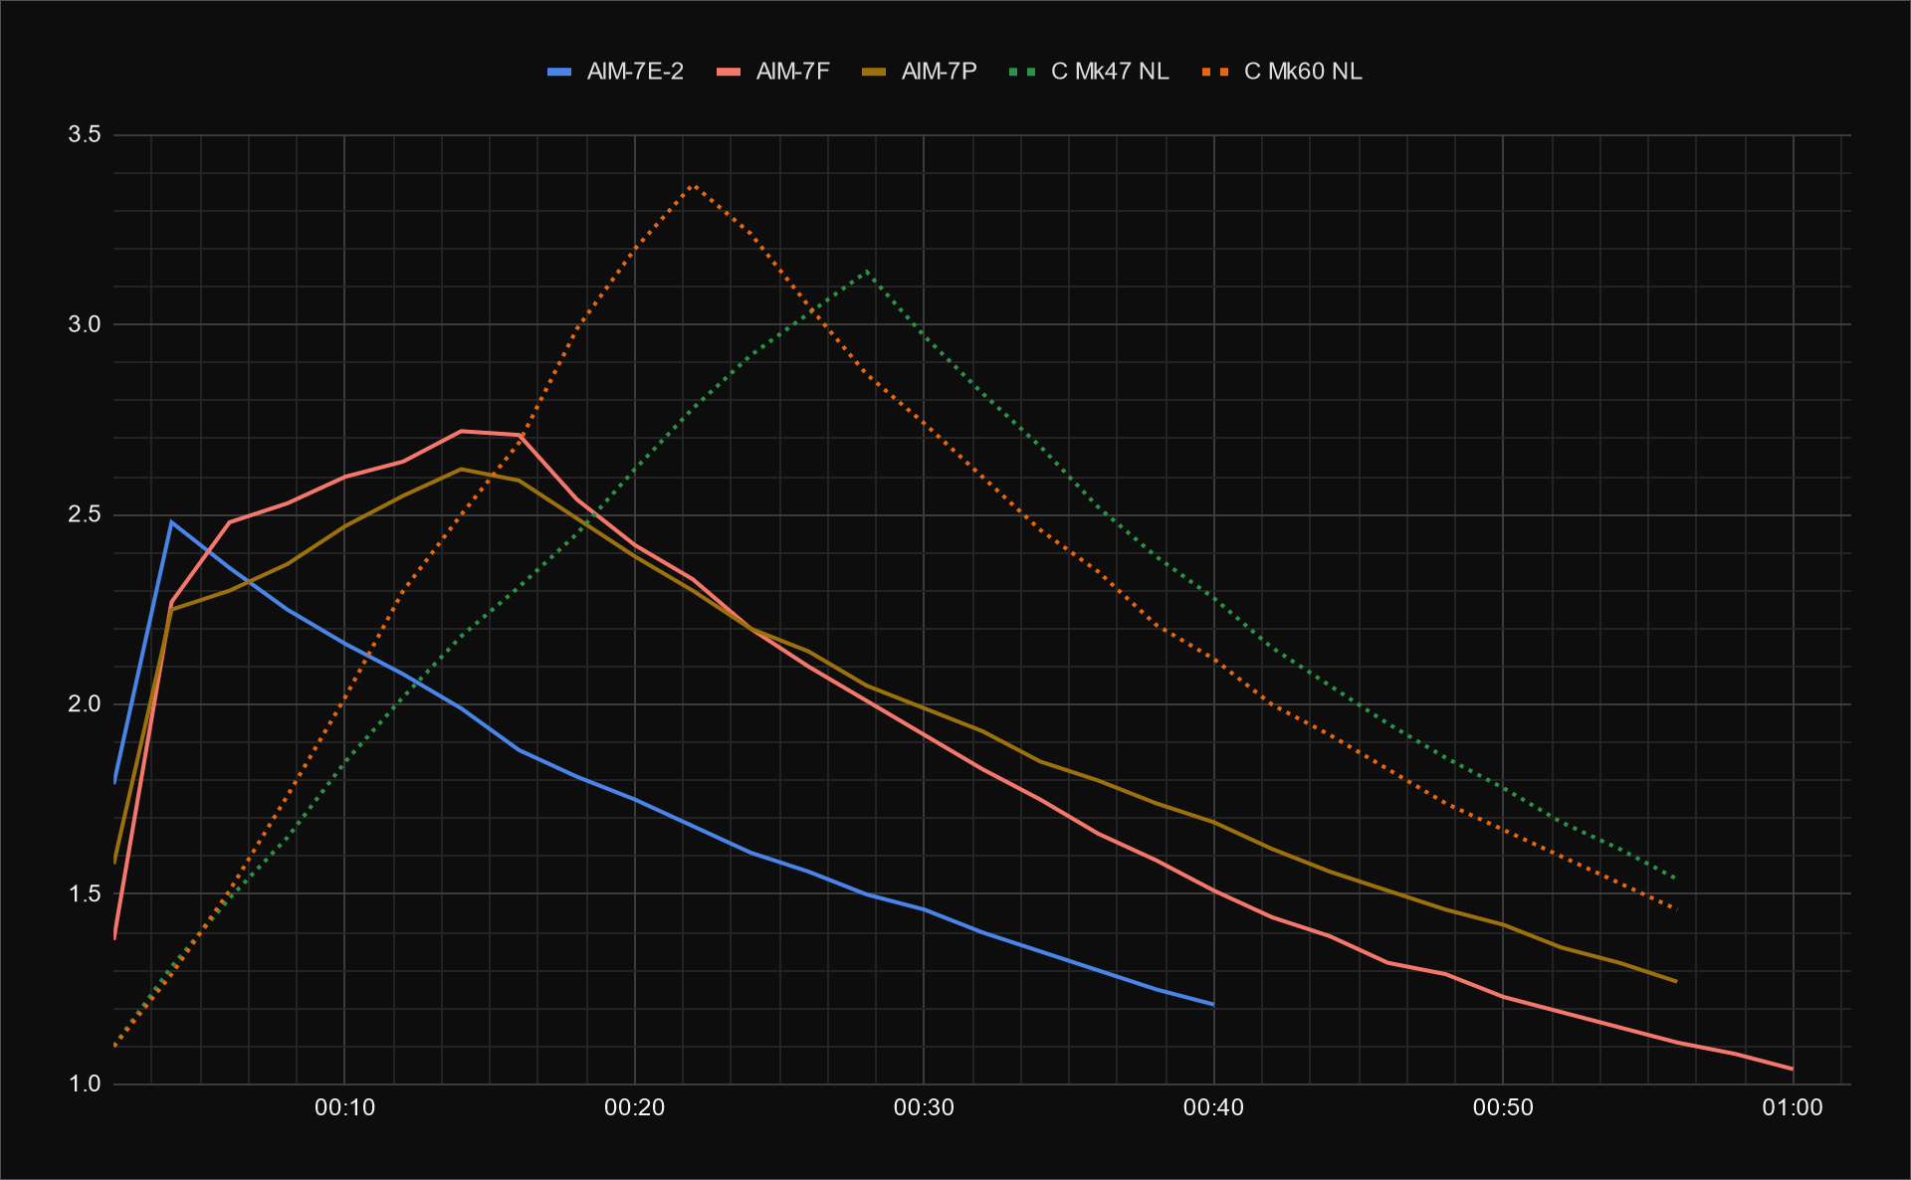The image size is (1911, 1180).
Task: Toggle the AIM-7E-2 legend label
Action: pos(635,72)
